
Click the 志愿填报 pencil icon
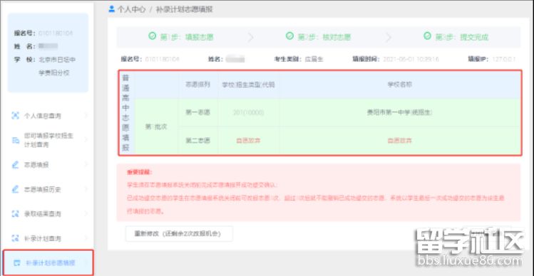(15, 165)
